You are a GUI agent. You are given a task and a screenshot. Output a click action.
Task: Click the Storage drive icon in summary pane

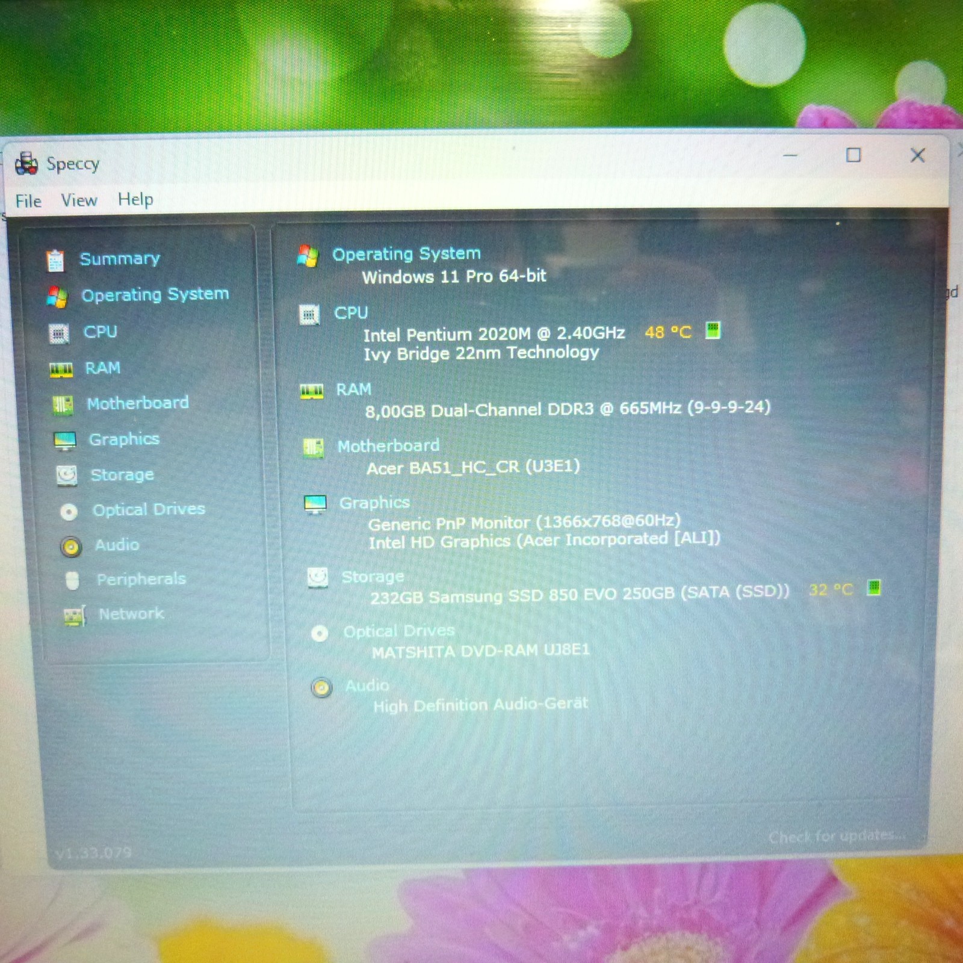point(318,577)
